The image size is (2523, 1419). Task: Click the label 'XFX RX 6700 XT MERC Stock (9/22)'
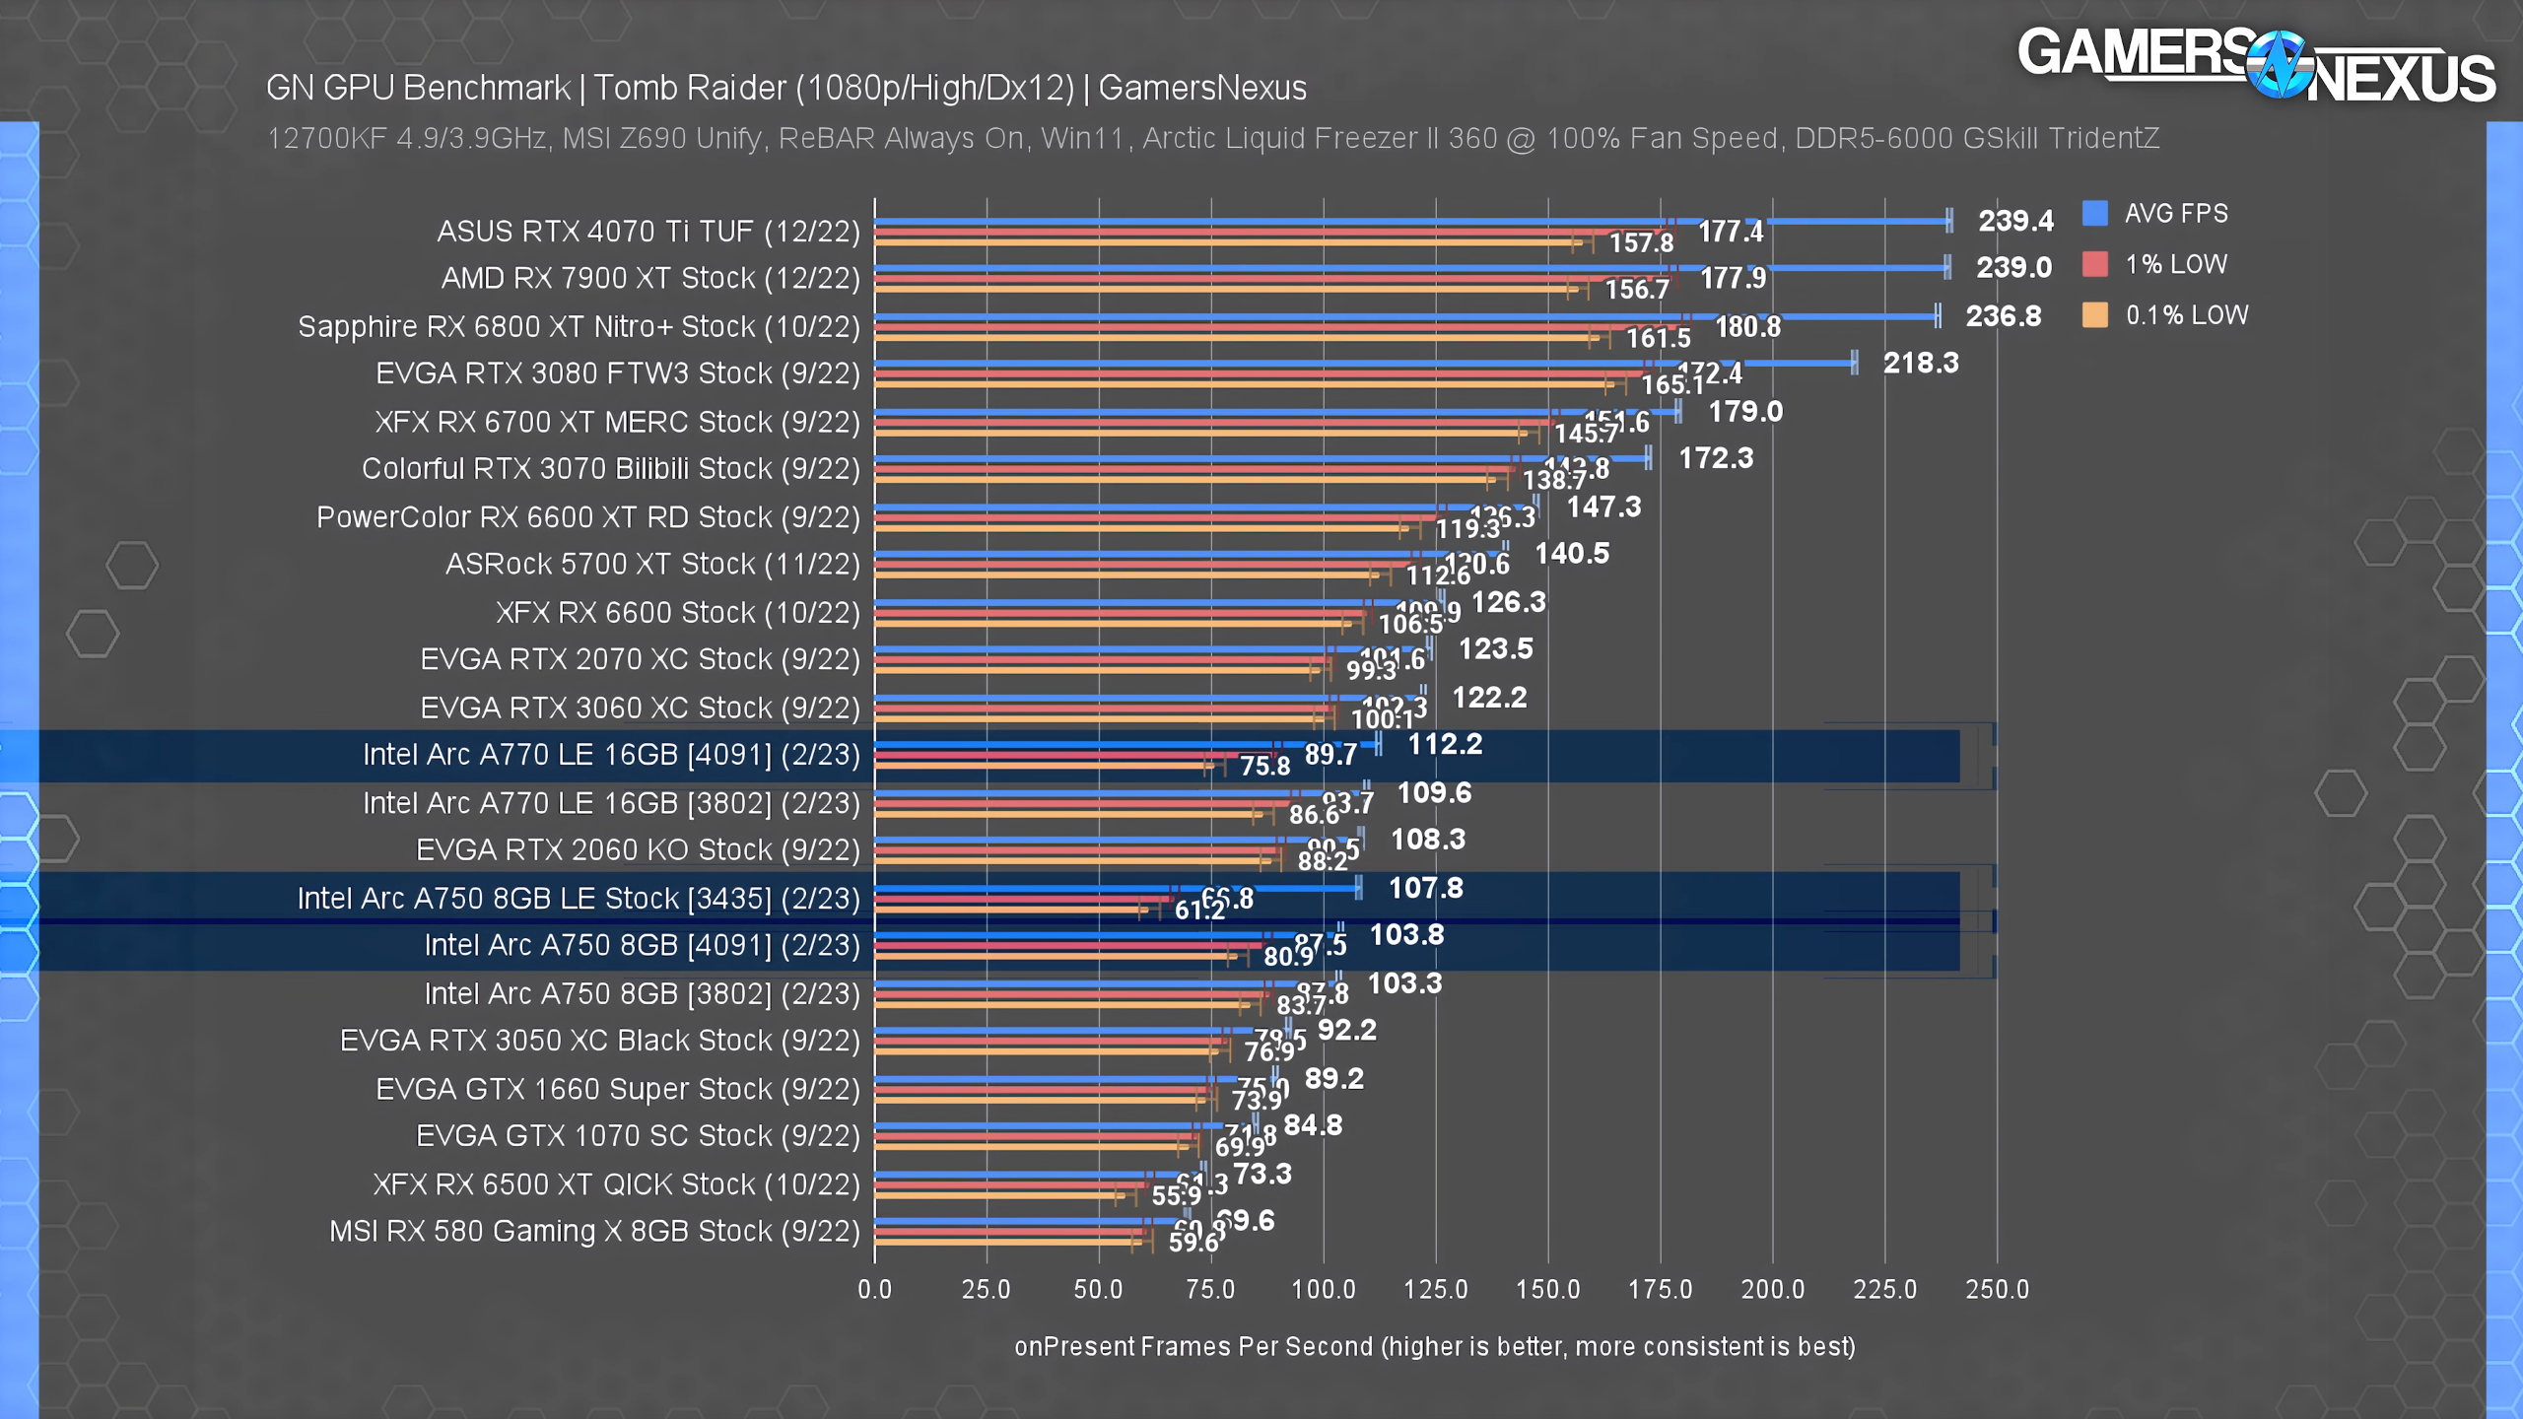tap(618, 423)
